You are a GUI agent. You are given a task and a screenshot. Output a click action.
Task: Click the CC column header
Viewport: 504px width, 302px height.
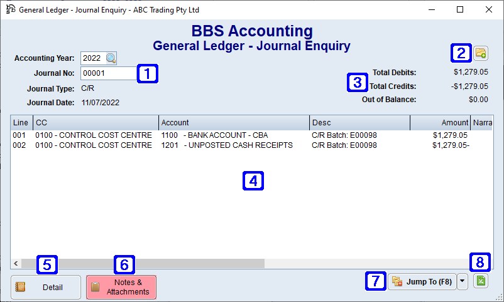(96, 123)
